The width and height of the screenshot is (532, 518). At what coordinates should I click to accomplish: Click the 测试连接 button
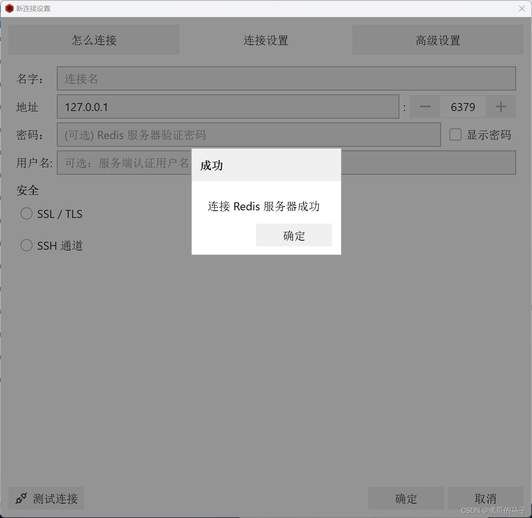pos(46,498)
